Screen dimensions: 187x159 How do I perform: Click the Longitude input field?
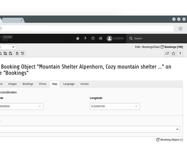coord(115,106)
